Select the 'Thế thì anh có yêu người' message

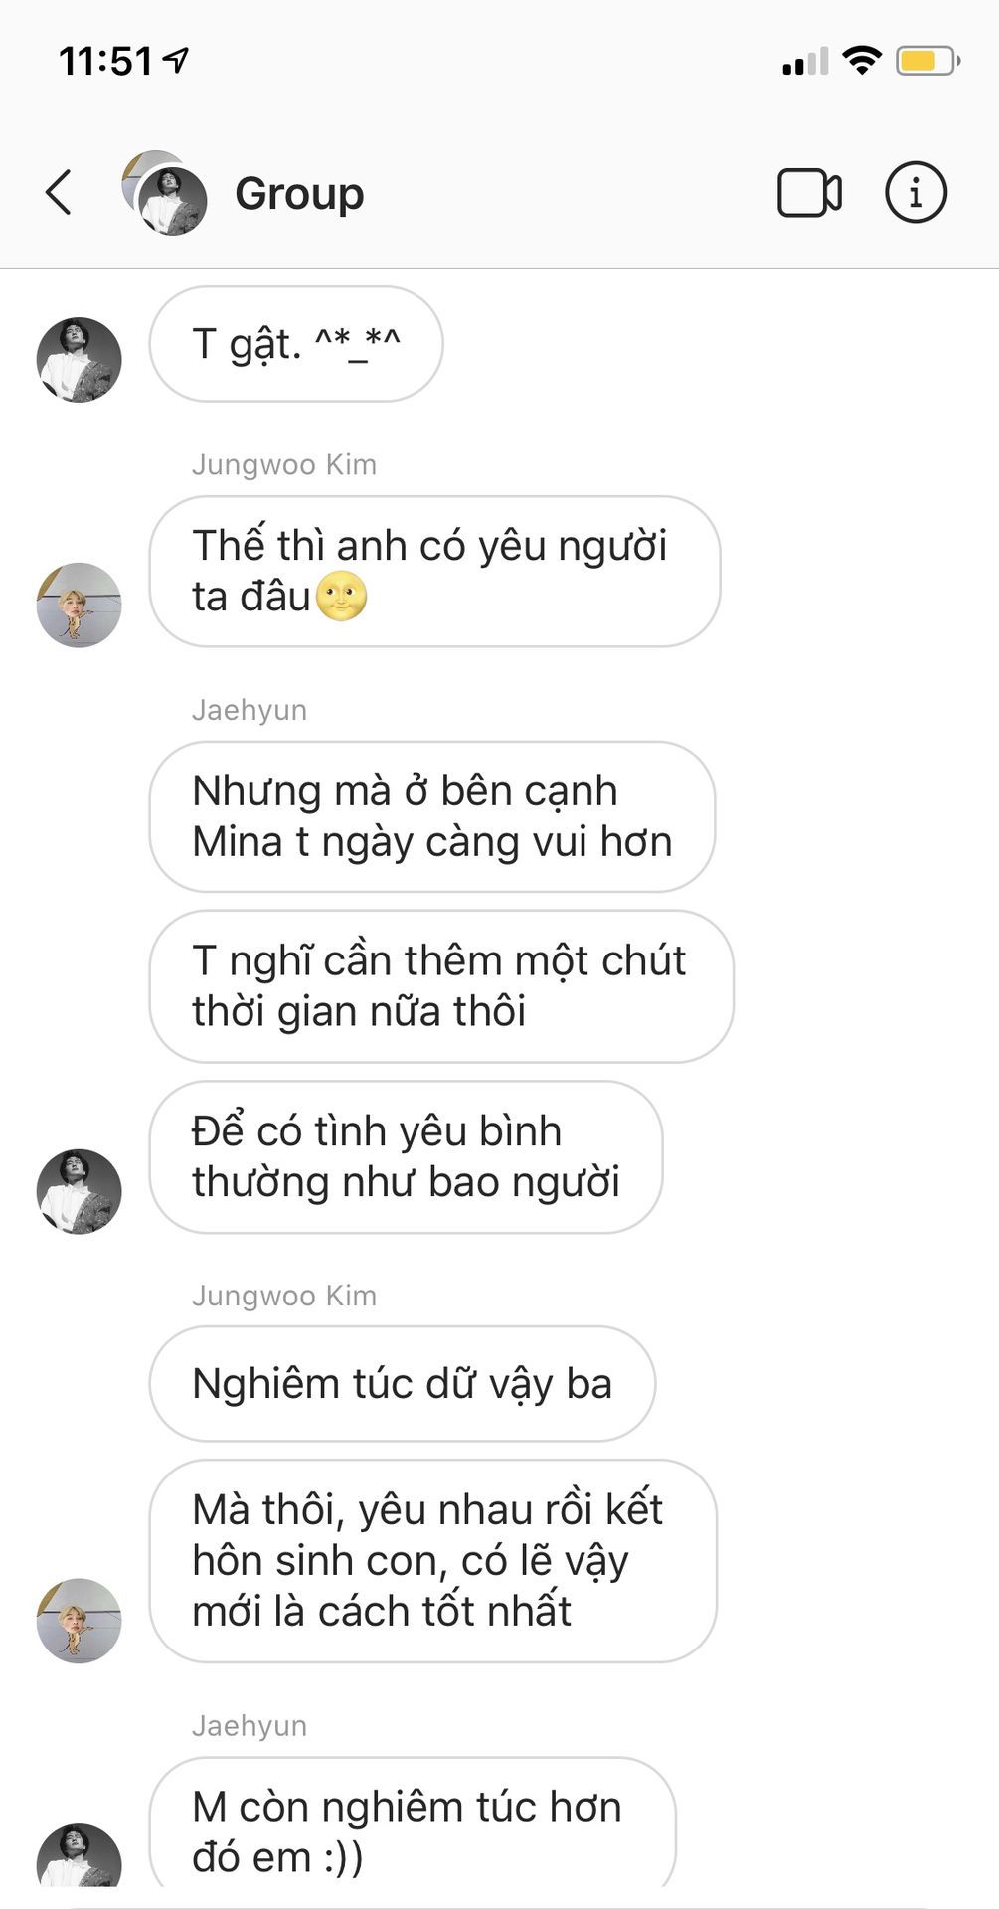pyautogui.click(x=434, y=572)
